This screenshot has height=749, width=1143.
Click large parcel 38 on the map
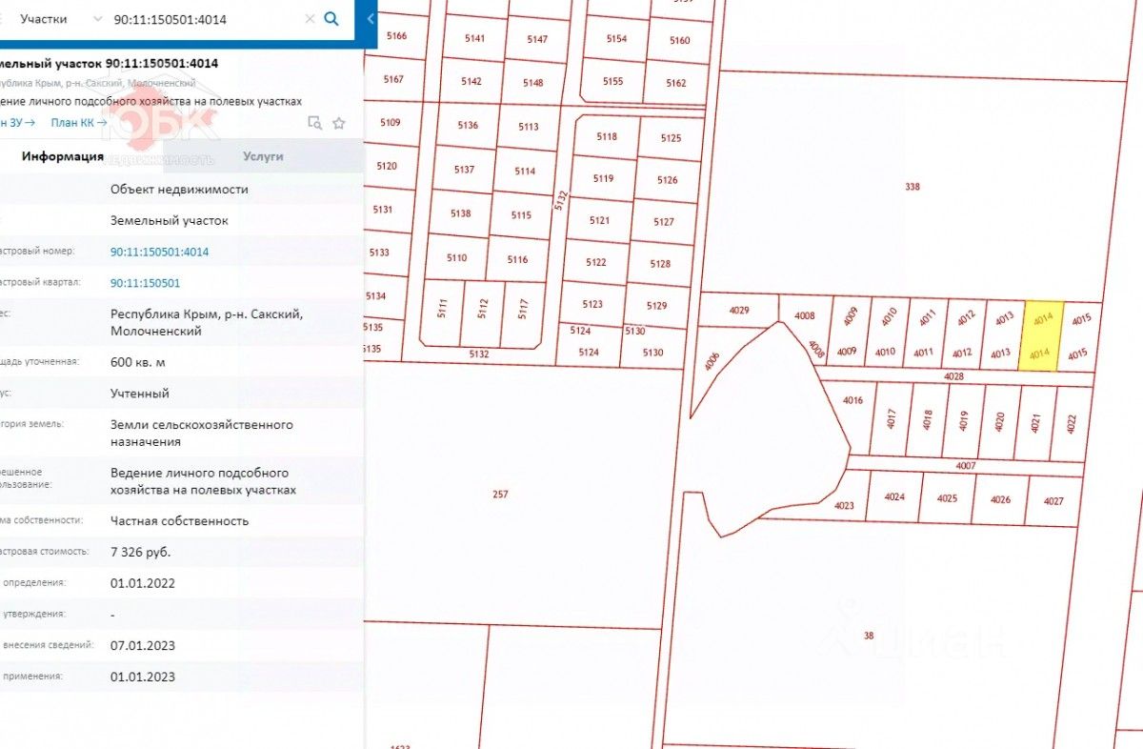(x=868, y=636)
